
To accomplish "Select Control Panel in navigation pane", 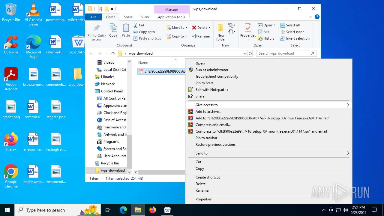I will [x=108, y=91].
